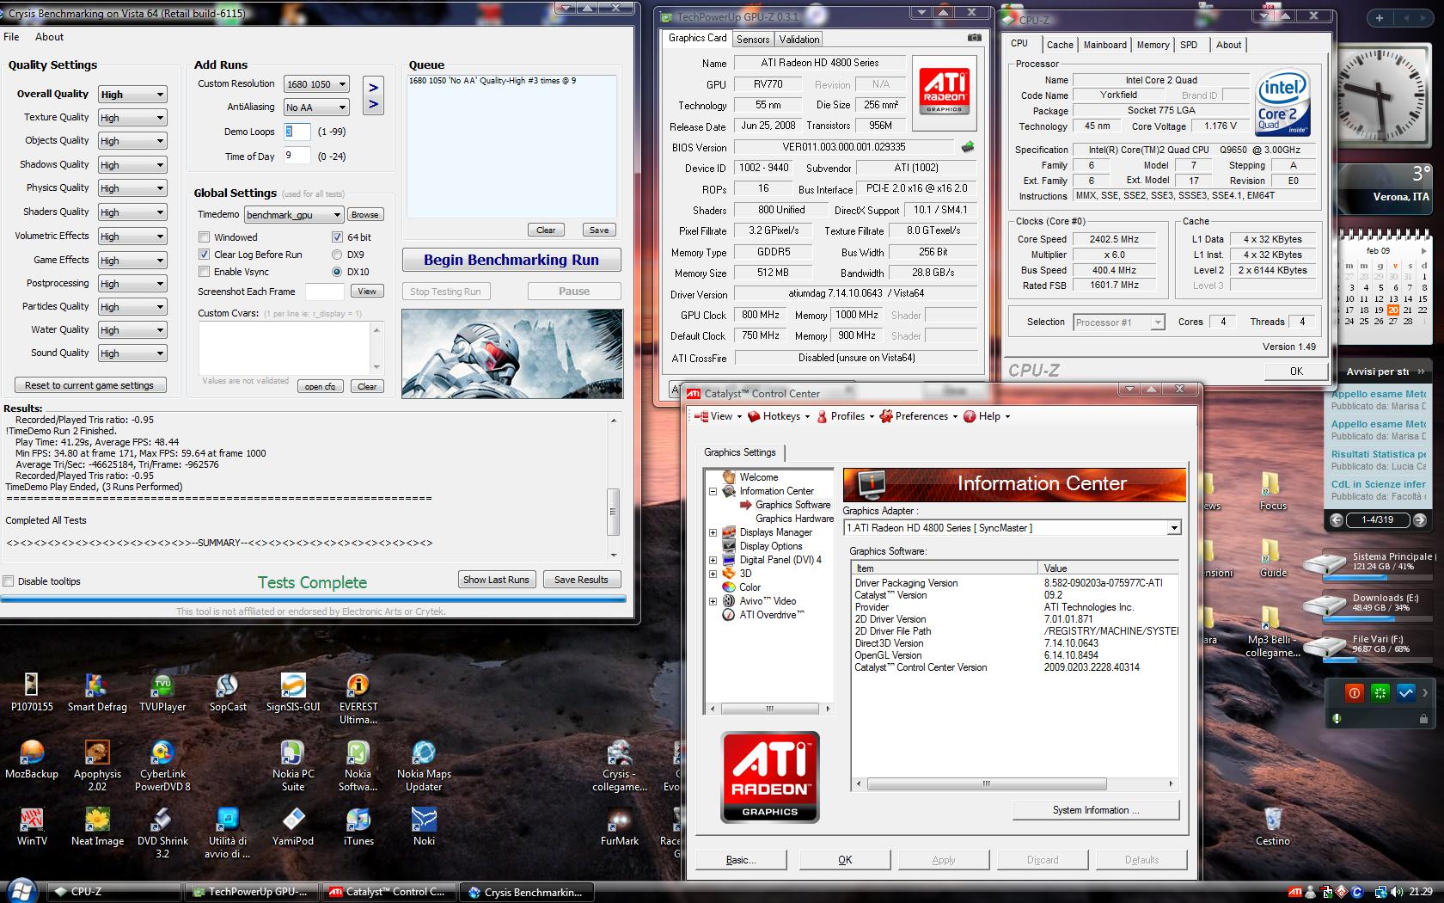Click the ATI Radeon logo in GPU-Z
The image size is (1444, 903).
pos(945,92)
